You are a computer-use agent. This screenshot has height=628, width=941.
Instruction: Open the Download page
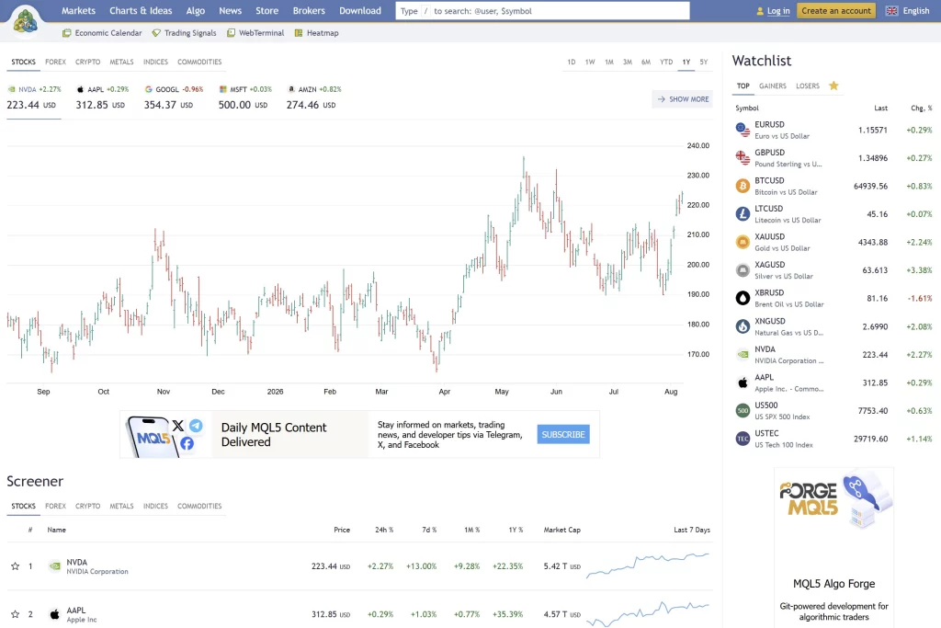[x=360, y=11]
